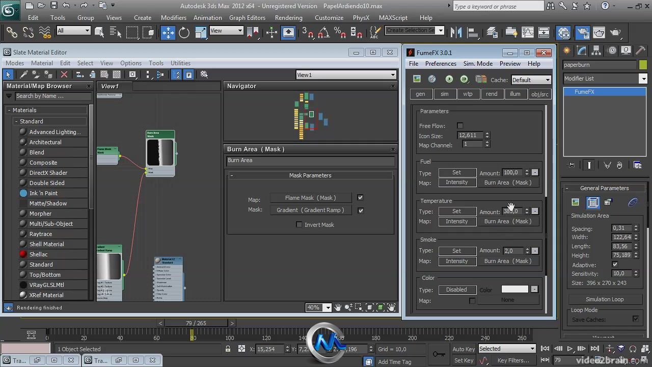652x367 pixels.
Task: Pick material from object eyedropper in Slate
Action: [x=24, y=74]
